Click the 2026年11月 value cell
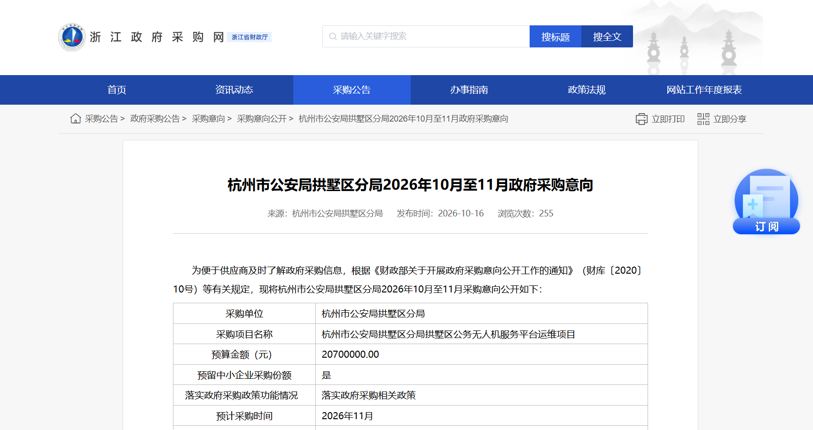 [482, 416]
